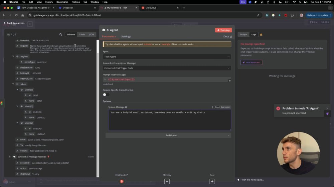The width and height of the screenshot is (334, 187).
Task: Open System Message options three-dot menu
Action: (212, 107)
